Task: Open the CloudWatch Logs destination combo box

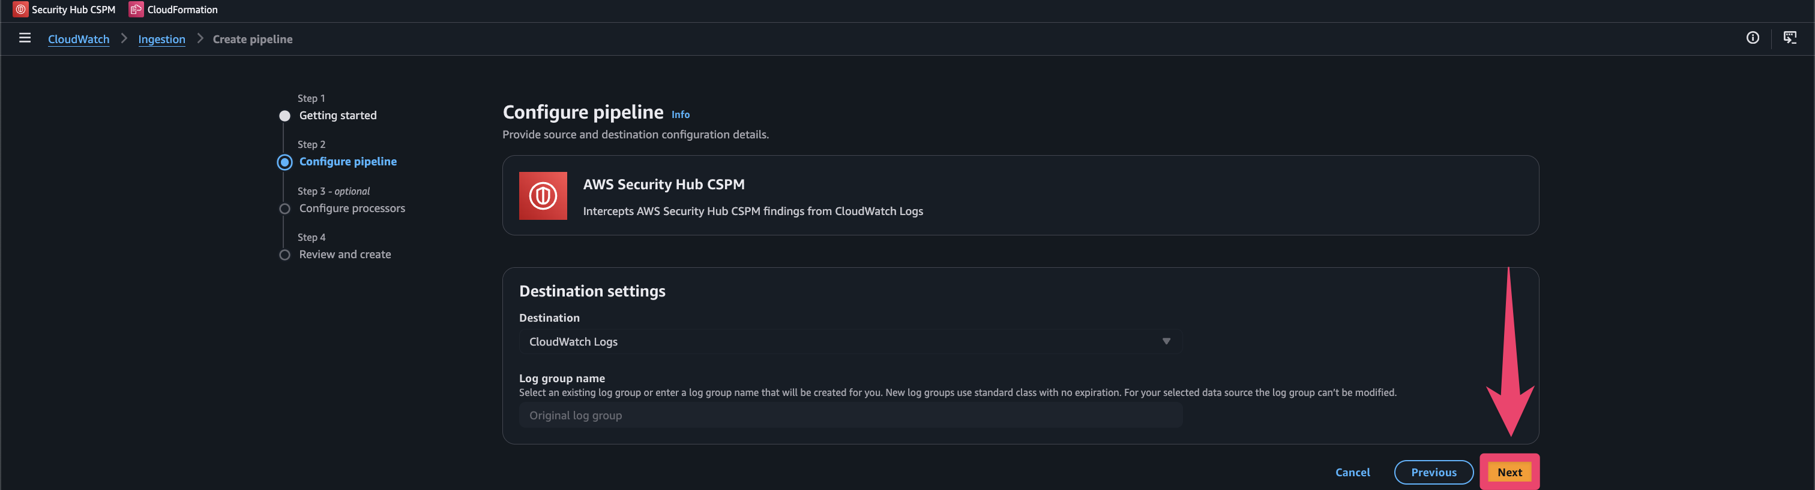Action: pyautogui.click(x=846, y=341)
